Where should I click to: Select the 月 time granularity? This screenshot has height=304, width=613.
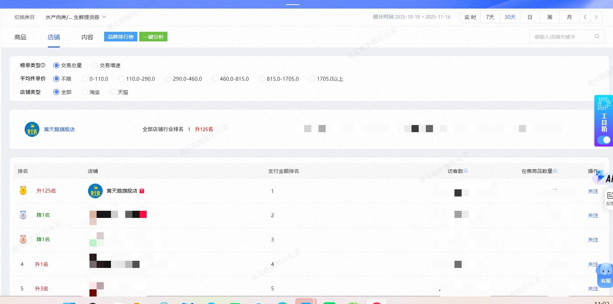[x=569, y=17]
